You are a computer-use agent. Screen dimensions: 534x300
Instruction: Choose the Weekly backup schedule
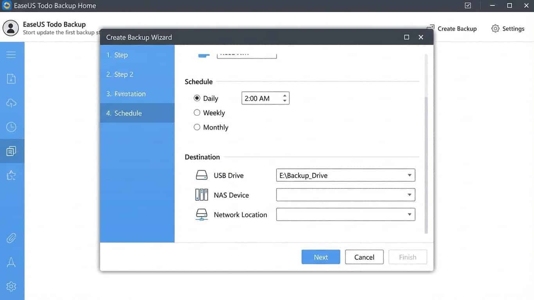[x=197, y=112]
